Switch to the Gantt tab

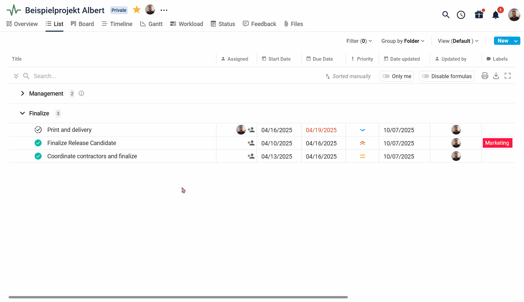point(151,24)
